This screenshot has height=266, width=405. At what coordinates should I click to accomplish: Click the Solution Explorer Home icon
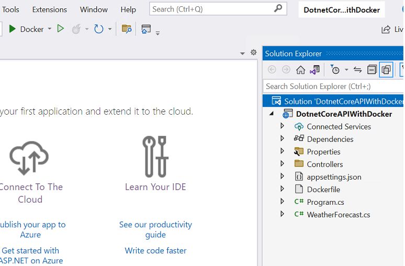tap(300, 70)
